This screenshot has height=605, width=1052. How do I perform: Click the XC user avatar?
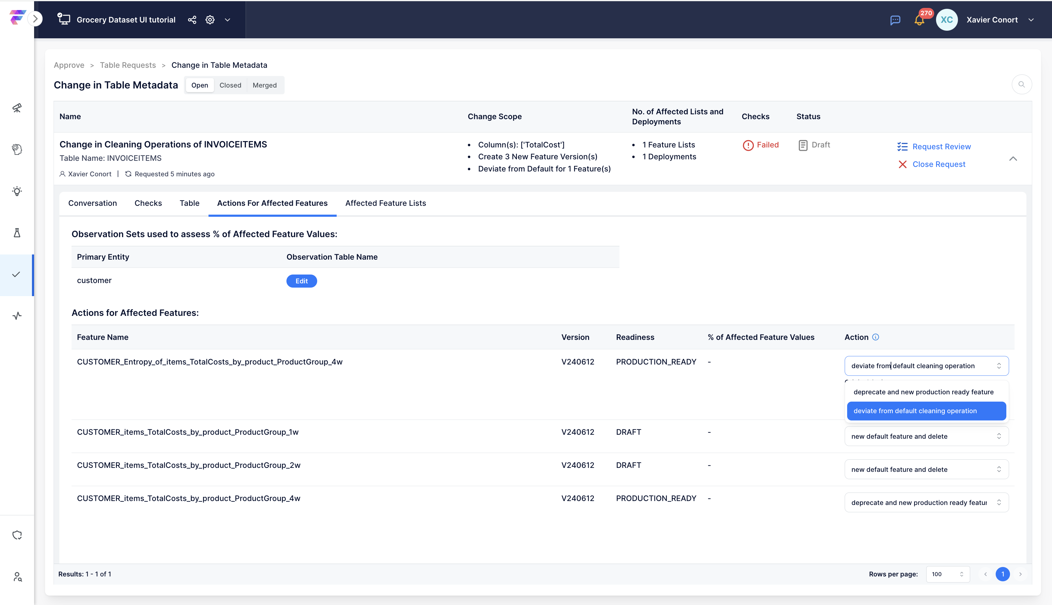(x=947, y=19)
